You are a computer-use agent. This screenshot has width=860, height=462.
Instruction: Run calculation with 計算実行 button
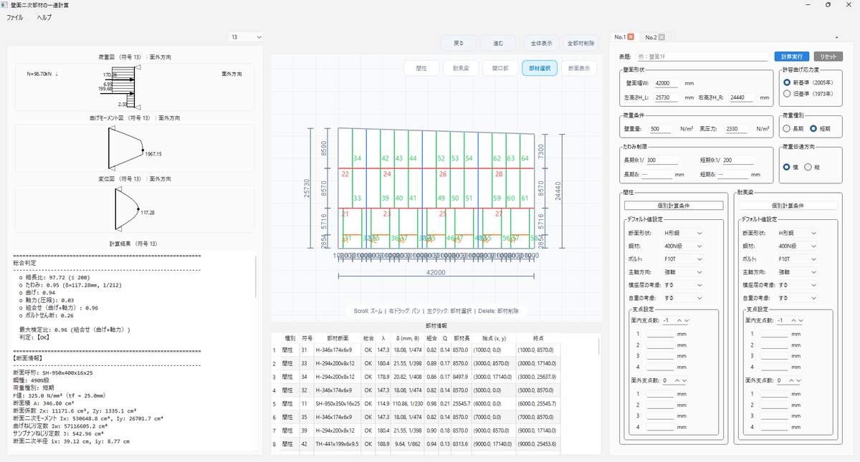click(791, 56)
